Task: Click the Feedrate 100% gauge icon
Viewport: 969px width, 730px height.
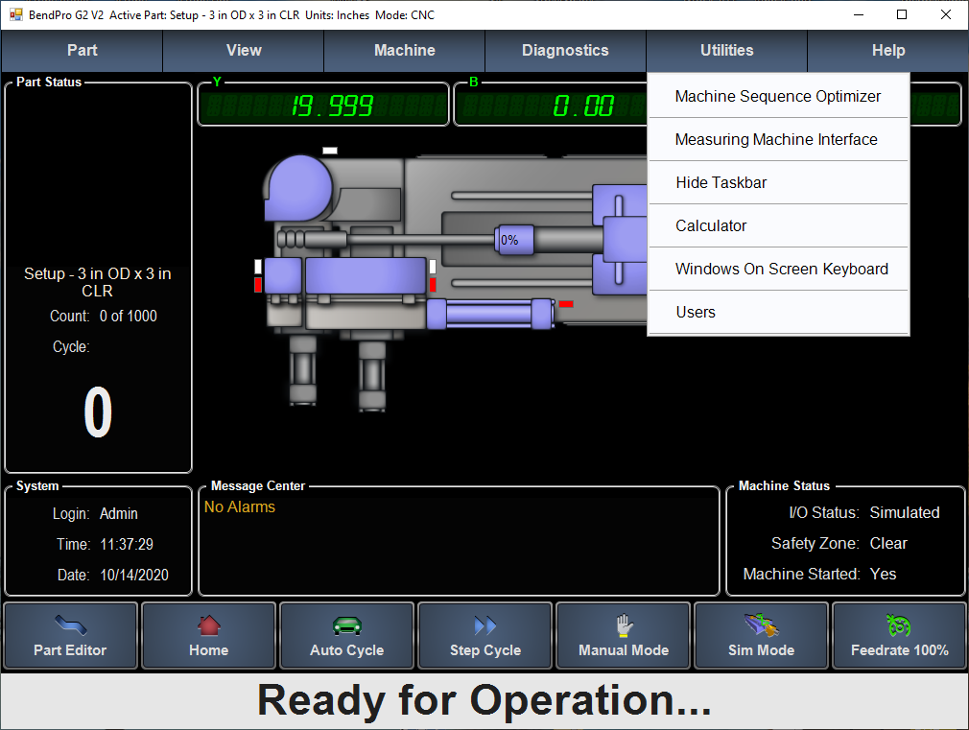Action: tap(899, 625)
